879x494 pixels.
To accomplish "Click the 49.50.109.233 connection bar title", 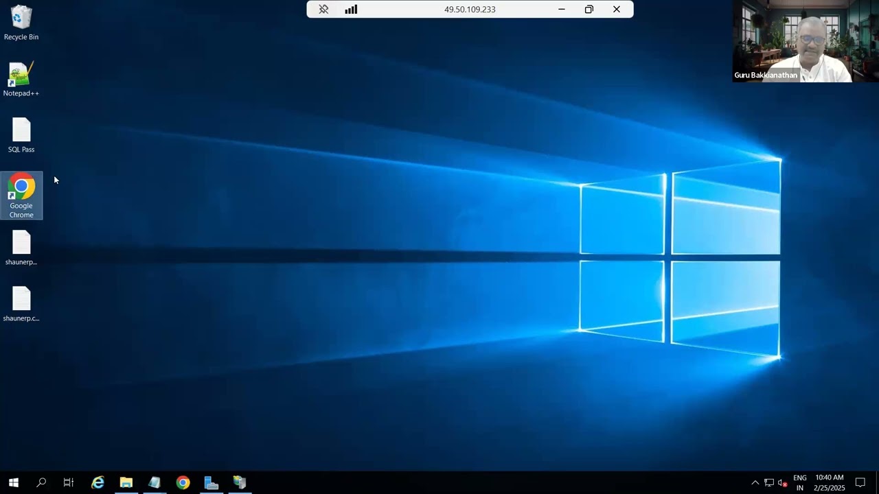I will pyautogui.click(x=470, y=10).
